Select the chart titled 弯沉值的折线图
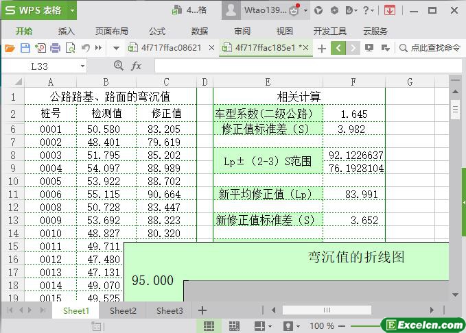The image size is (466, 333). [x=356, y=257]
